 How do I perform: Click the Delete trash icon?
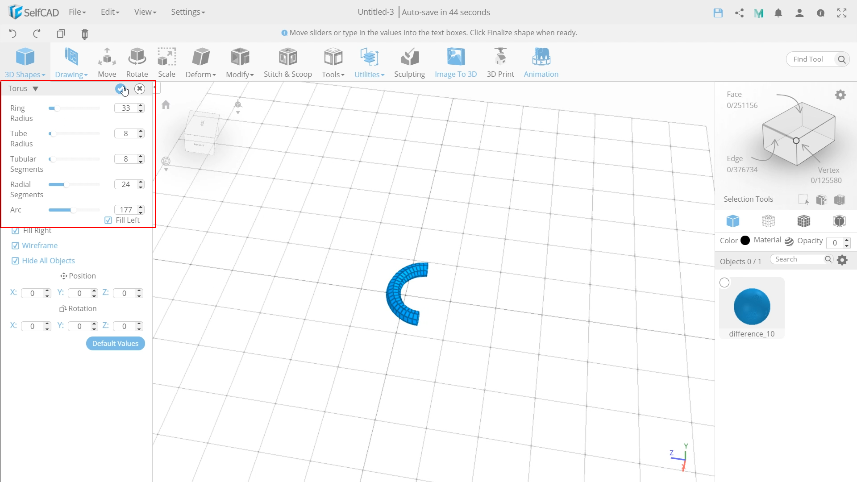[x=85, y=34]
